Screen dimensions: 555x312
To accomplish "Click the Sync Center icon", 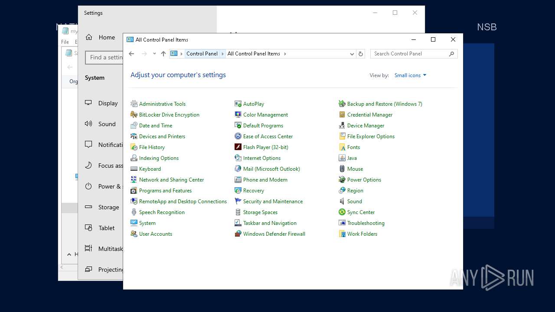I will [x=342, y=212].
